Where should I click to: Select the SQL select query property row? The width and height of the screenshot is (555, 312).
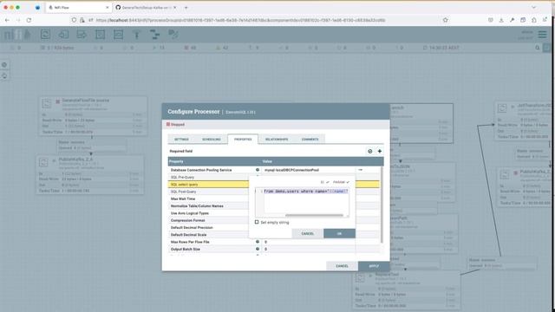208,185
